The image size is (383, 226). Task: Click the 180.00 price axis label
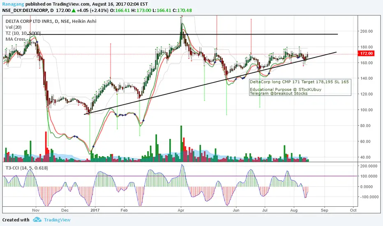[367, 47]
